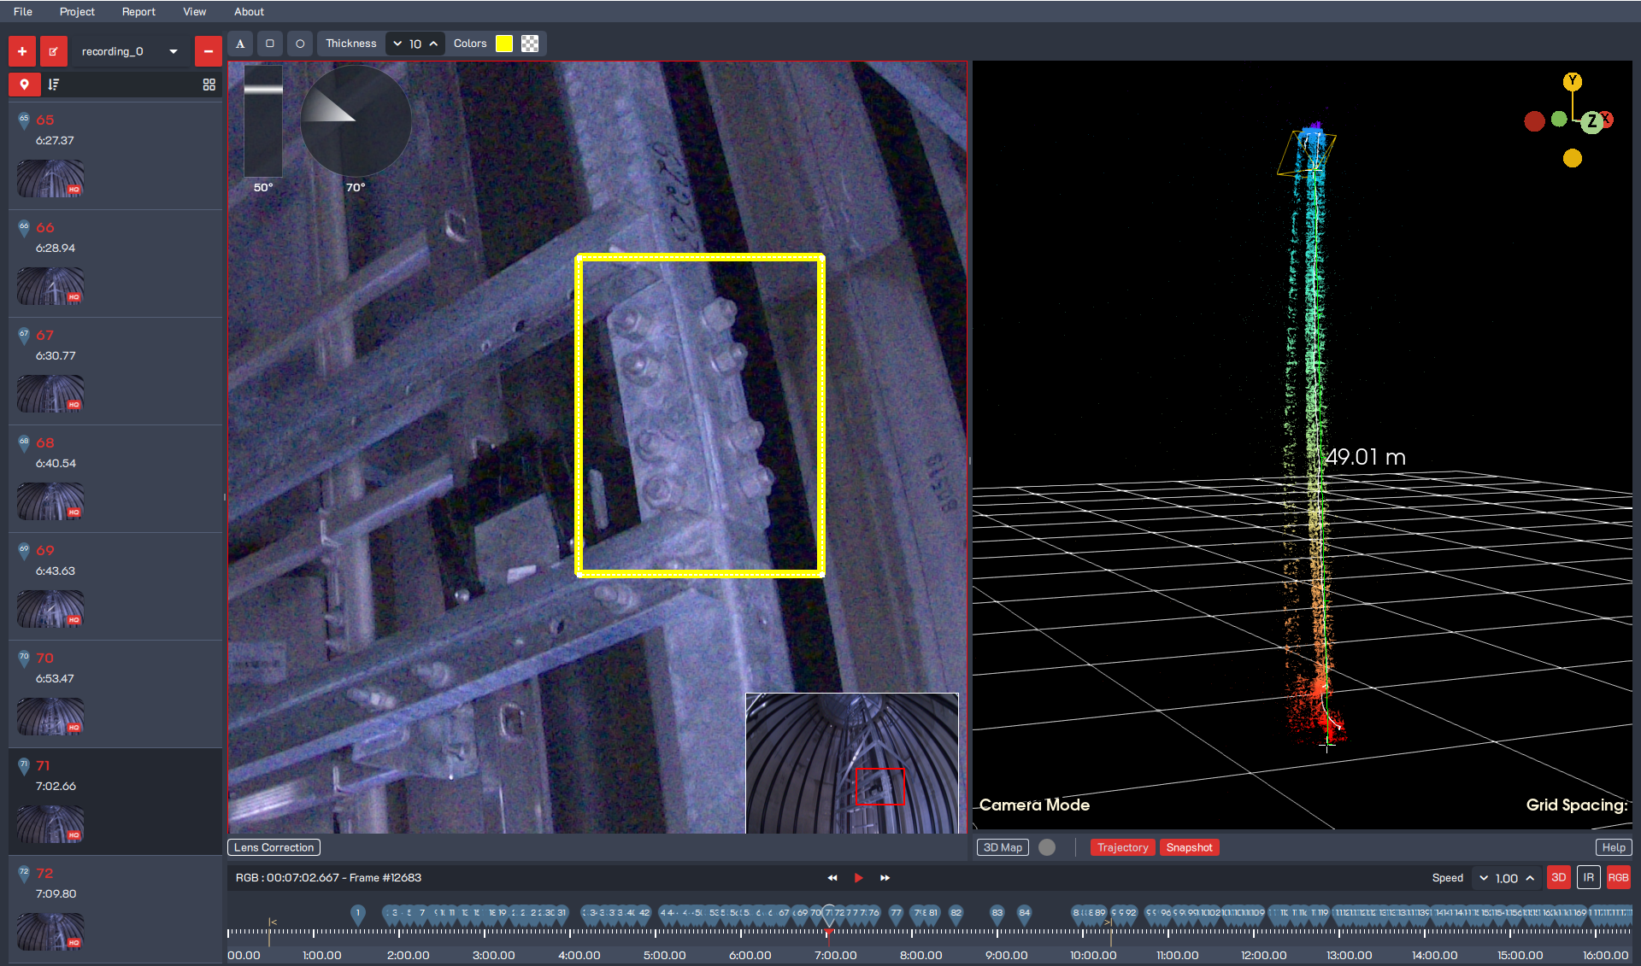Fast forward the video playback
The width and height of the screenshot is (1641, 966).
(885, 878)
